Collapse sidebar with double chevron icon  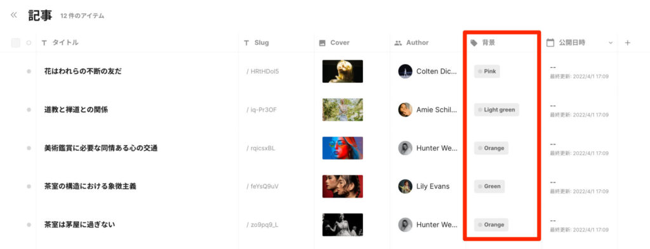tap(14, 15)
